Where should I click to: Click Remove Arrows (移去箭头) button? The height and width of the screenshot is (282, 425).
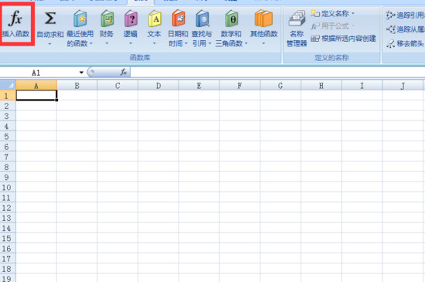point(405,43)
